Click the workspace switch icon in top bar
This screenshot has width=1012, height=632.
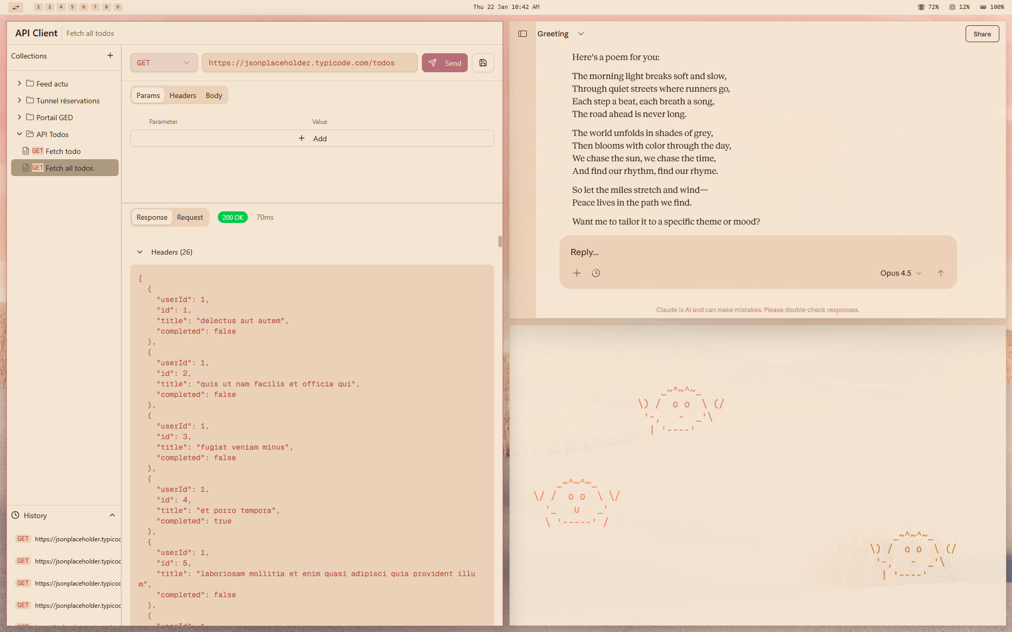pyautogui.click(x=16, y=7)
